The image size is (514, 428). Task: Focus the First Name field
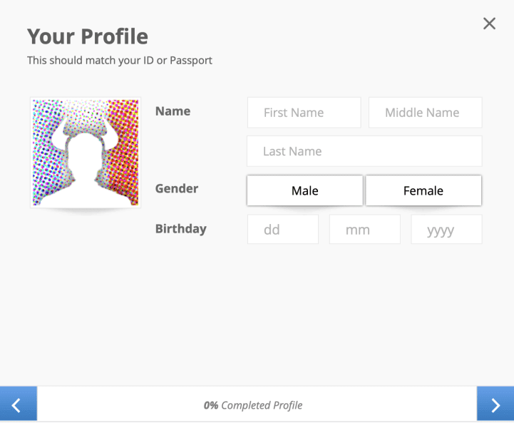click(304, 113)
